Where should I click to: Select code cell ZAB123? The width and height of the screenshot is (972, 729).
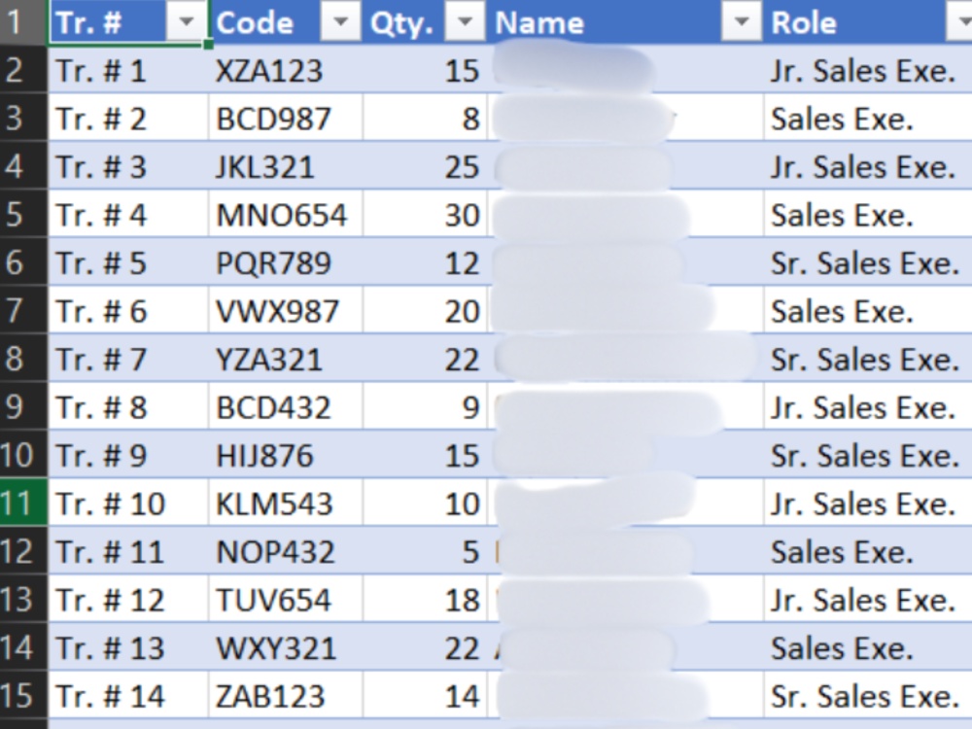(286, 696)
